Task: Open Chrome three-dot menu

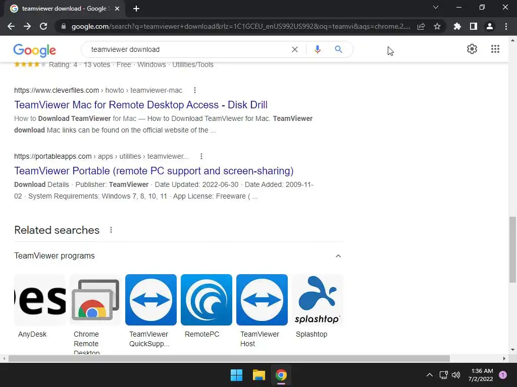Action: tap(506, 26)
